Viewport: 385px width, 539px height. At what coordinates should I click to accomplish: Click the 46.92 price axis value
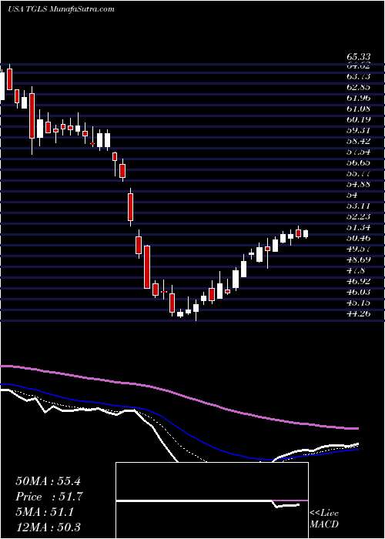coord(359,281)
